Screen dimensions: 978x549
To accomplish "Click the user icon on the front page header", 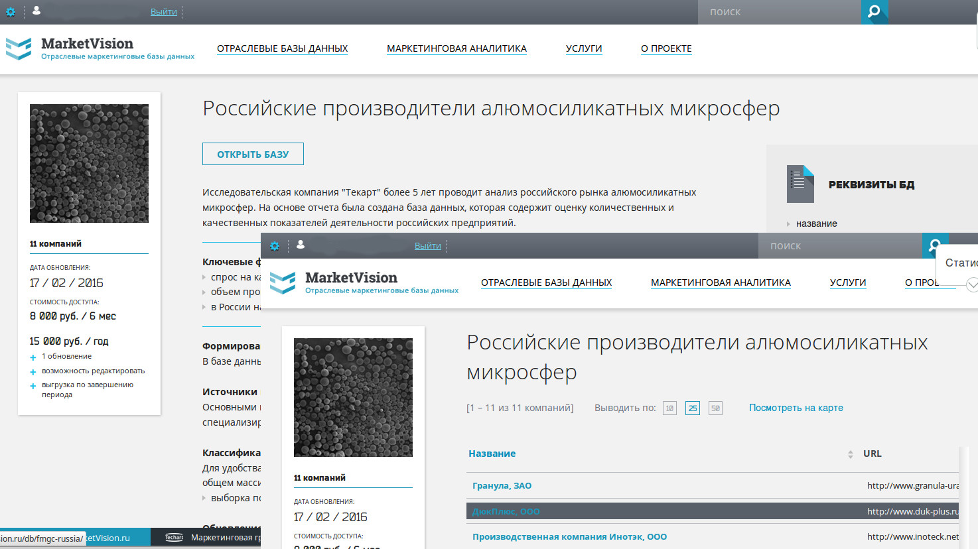I will click(301, 245).
